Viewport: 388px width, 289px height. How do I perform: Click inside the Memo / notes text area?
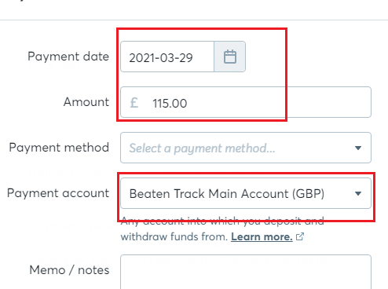click(246, 272)
